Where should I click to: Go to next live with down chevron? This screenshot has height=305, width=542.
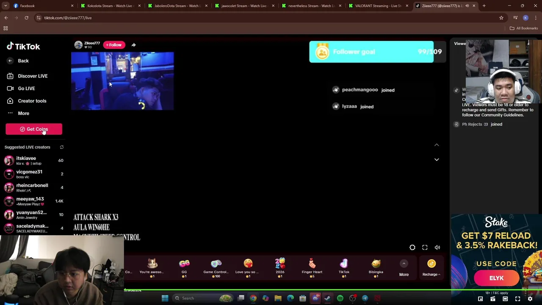click(x=437, y=160)
